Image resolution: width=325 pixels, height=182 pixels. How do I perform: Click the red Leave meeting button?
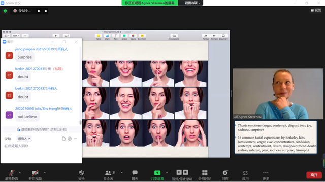[314, 175]
